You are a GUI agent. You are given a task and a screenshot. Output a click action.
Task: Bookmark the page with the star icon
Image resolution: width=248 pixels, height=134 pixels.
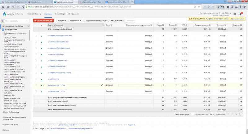pos(199,7)
